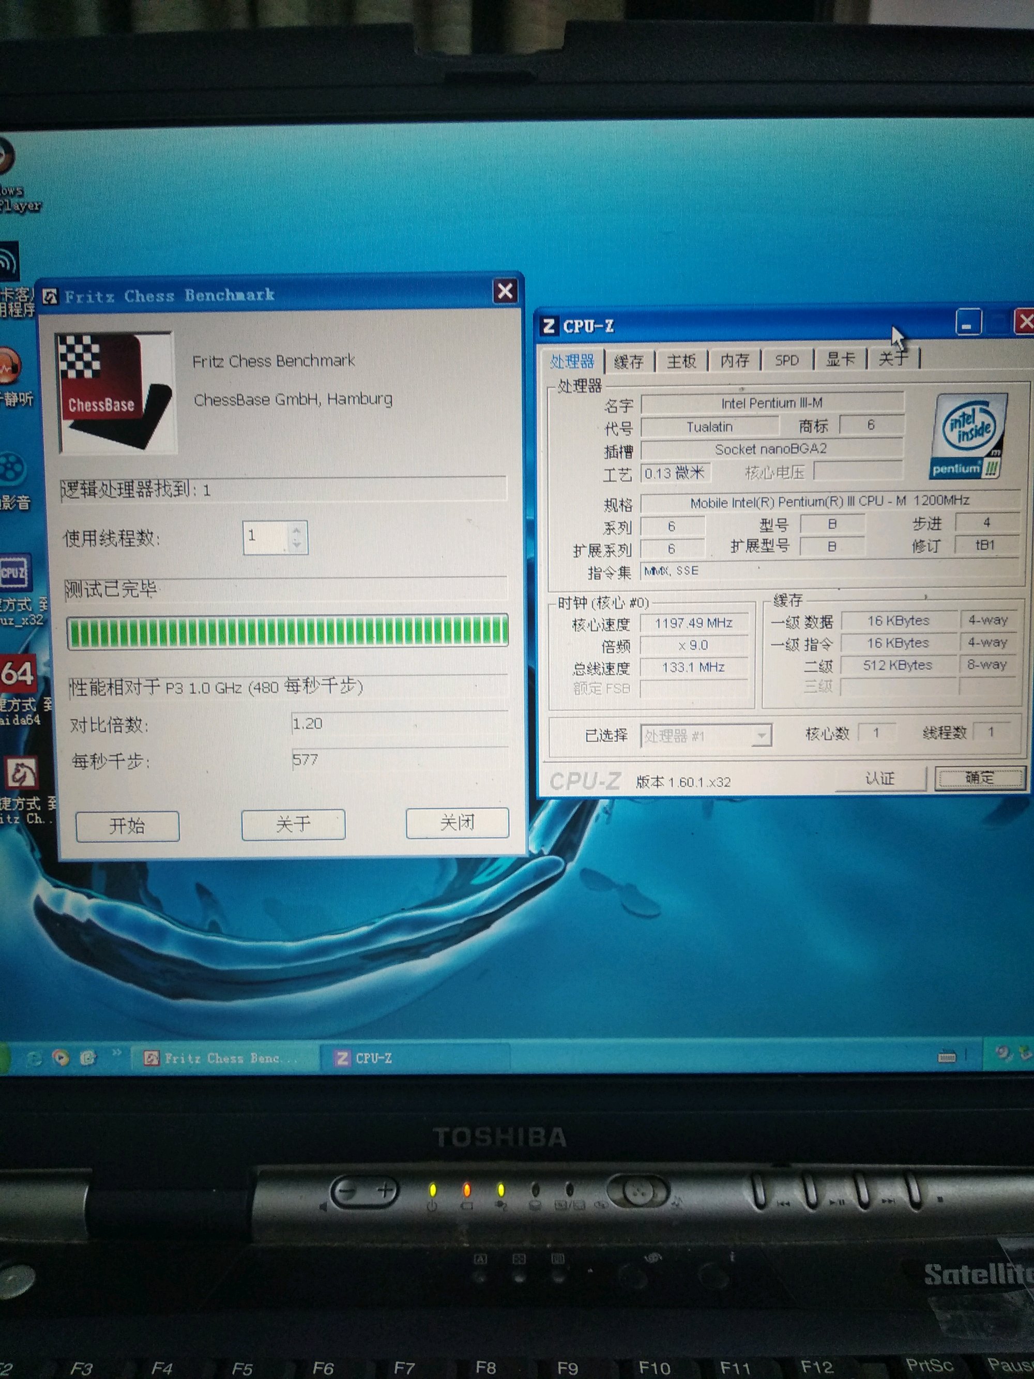Decrease thread count with the down arrow
1034x1379 pixels.
click(297, 544)
